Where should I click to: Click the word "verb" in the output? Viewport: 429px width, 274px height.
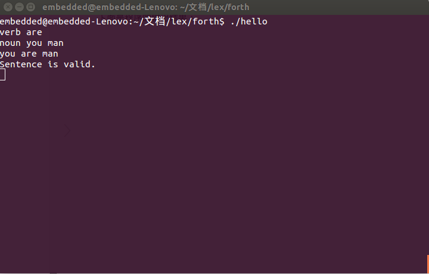point(10,32)
